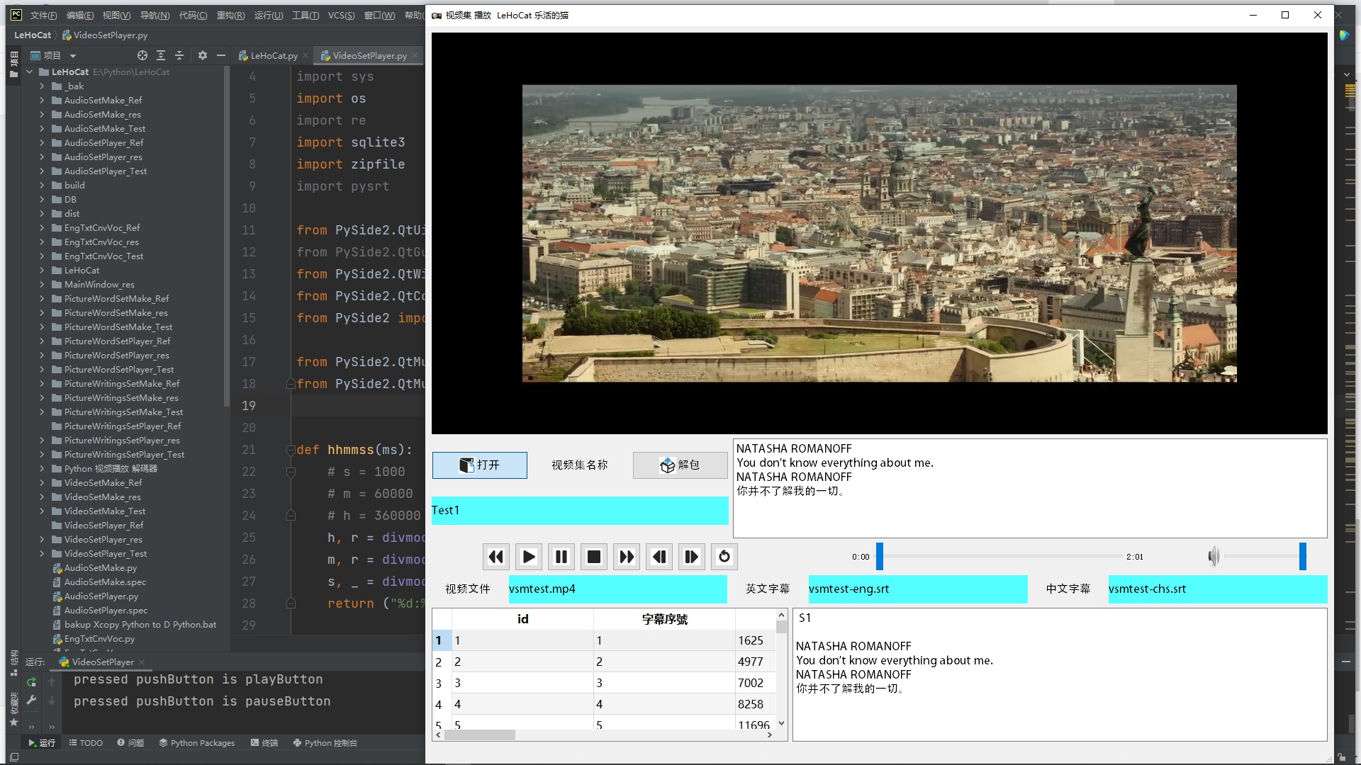Open the 视图 menu in PyCharm

[116, 15]
